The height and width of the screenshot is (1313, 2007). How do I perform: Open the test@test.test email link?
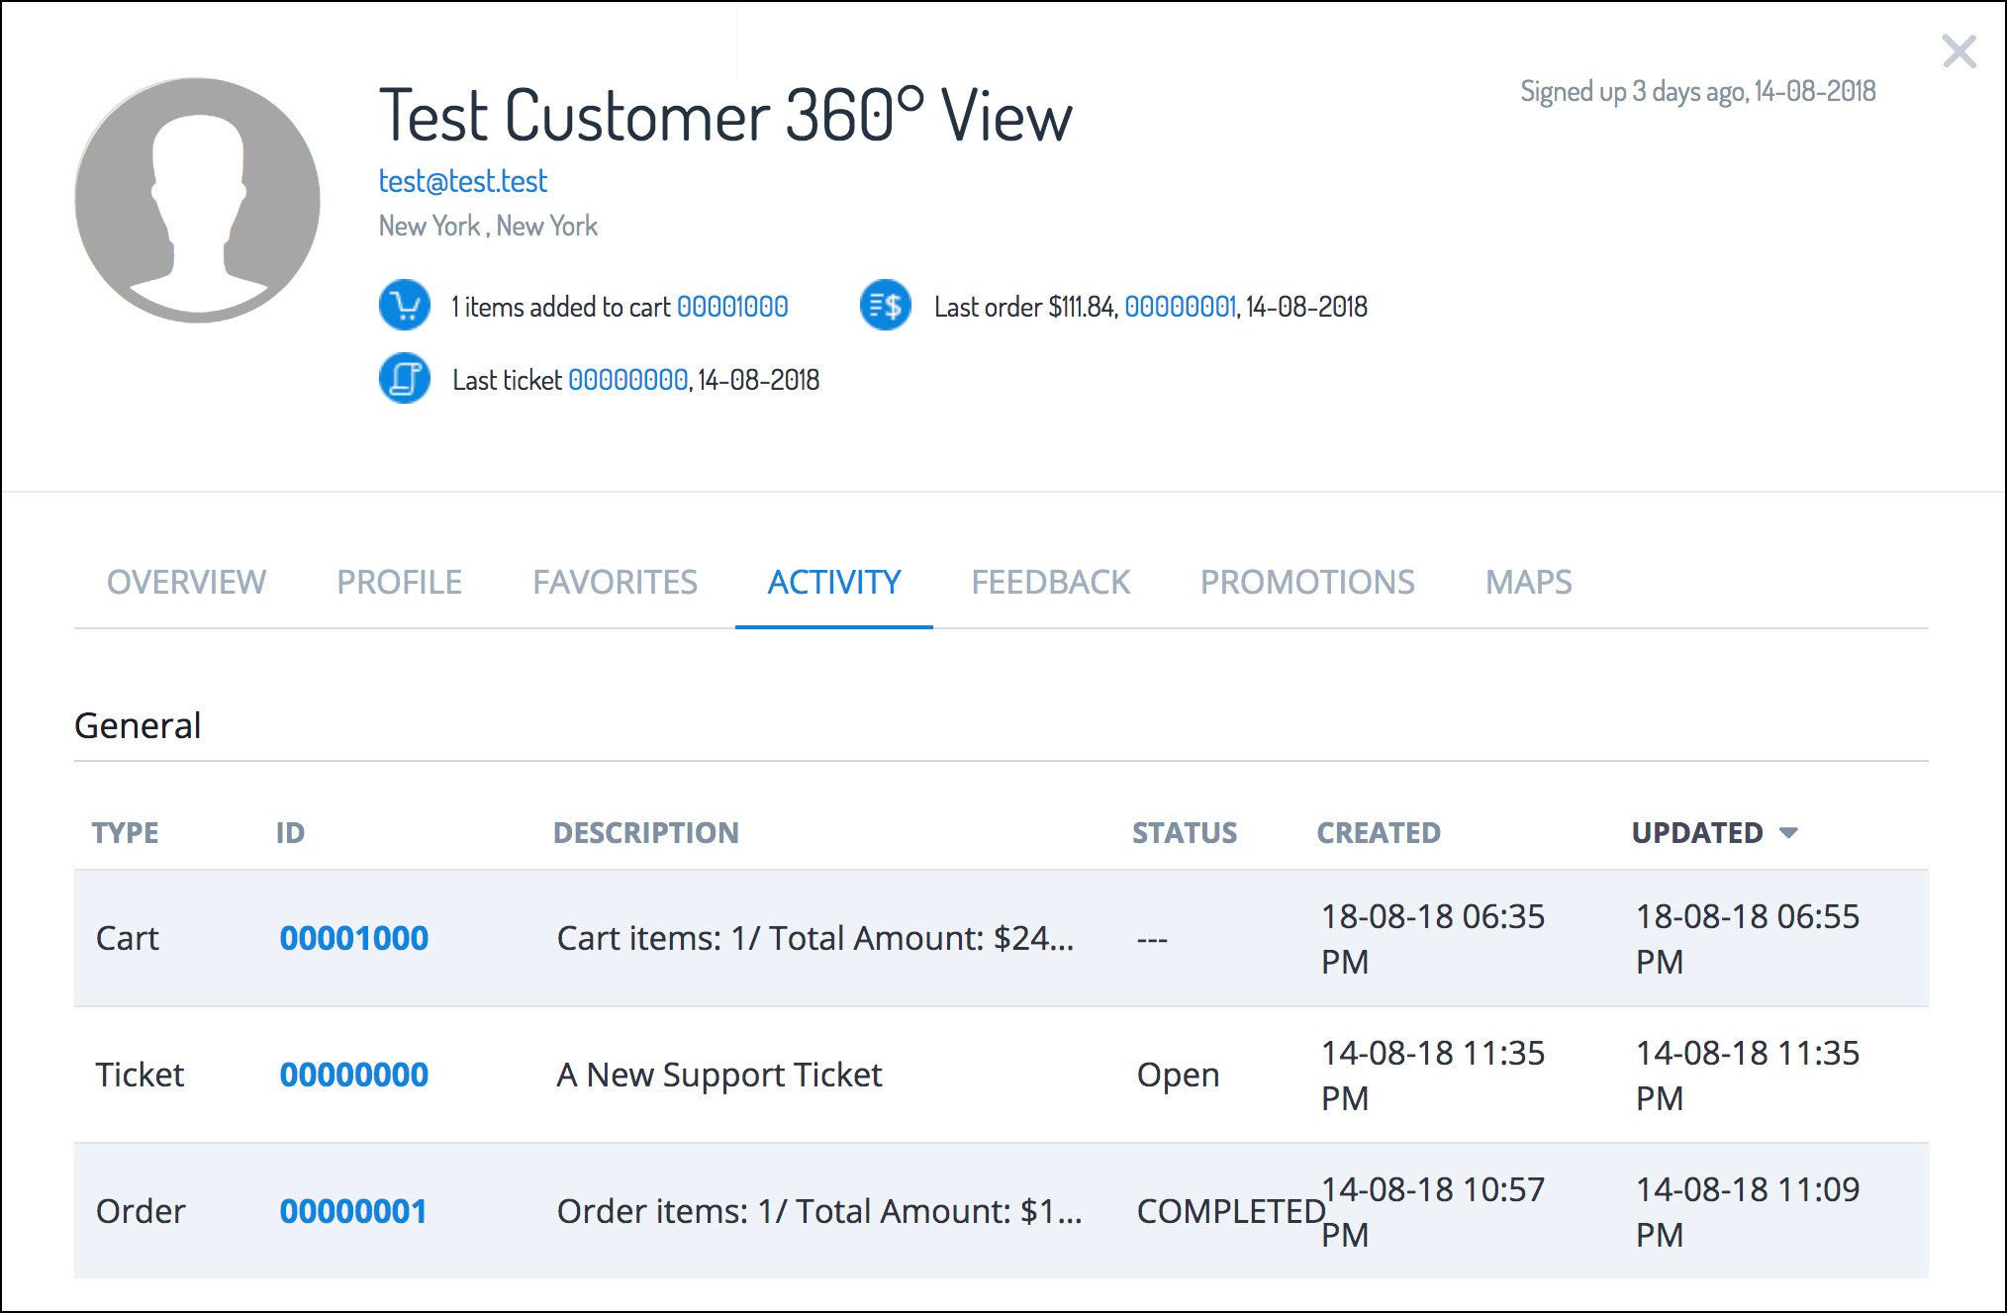click(x=462, y=181)
